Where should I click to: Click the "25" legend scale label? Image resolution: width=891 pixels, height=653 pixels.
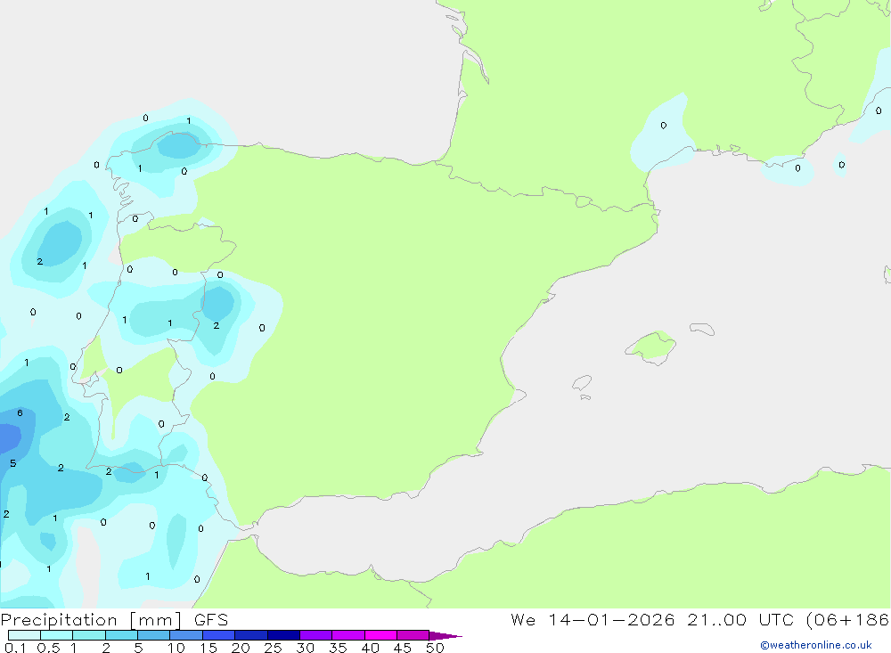coord(273,648)
